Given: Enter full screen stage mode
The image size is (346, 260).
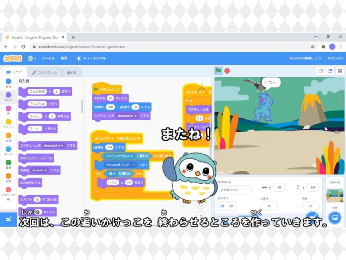Looking at the screenshot, I should pyautogui.click(x=340, y=71).
